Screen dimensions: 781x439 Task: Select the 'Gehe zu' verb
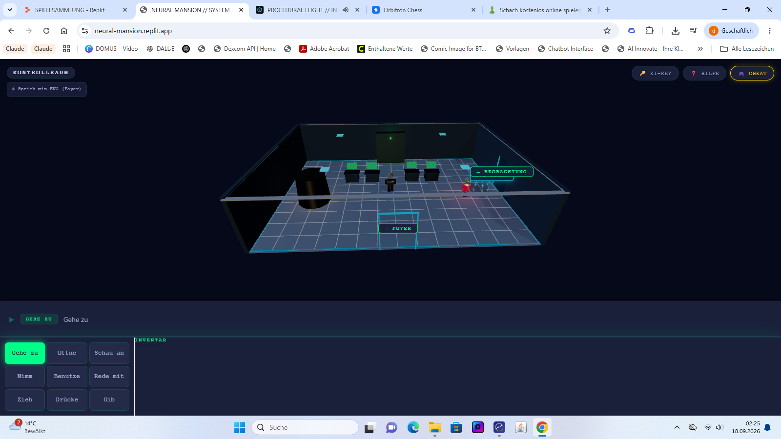pos(25,353)
